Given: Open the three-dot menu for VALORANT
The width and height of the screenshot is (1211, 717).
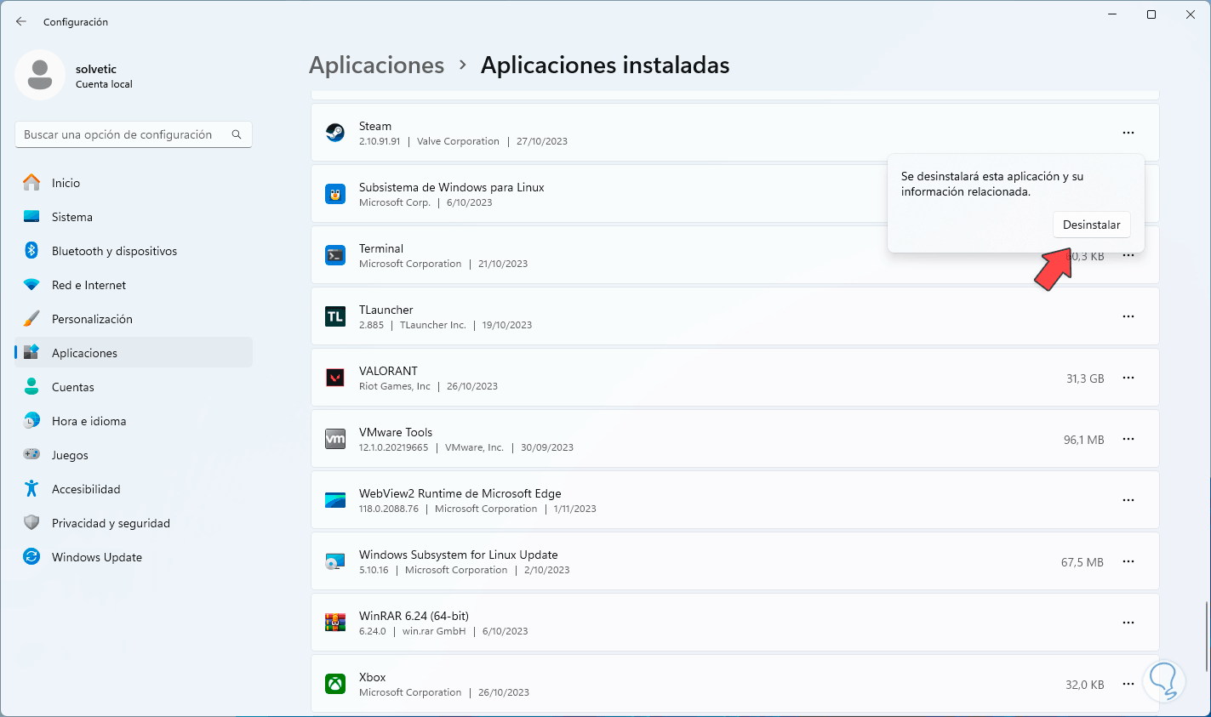Looking at the screenshot, I should coord(1128,378).
